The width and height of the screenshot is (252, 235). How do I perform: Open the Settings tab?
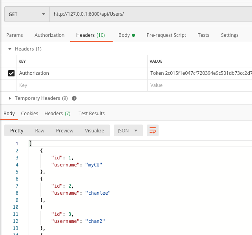pos(230,35)
